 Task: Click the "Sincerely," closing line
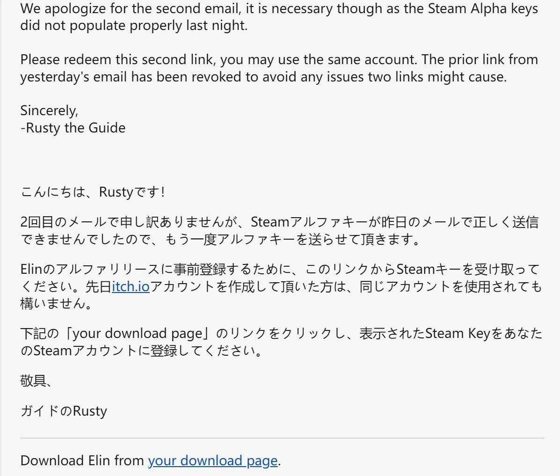pyautogui.click(x=49, y=111)
